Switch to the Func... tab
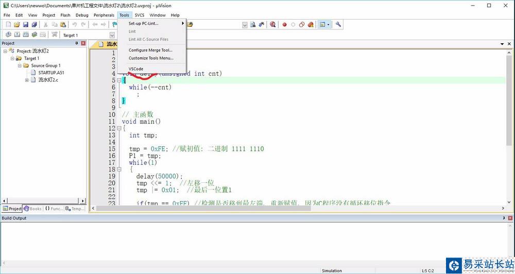 point(54,209)
